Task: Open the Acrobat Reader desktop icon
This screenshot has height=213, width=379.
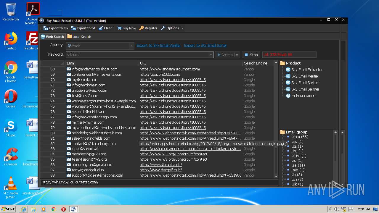Action: tap(33, 14)
